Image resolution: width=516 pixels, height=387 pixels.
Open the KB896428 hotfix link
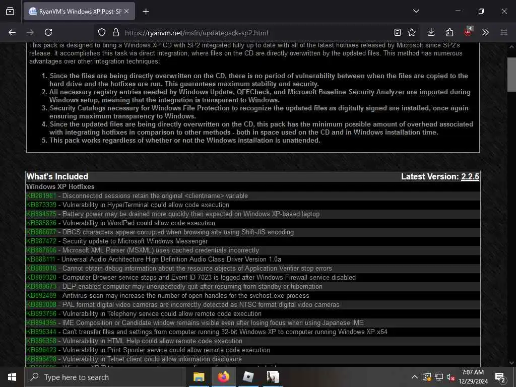click(41, 359)
